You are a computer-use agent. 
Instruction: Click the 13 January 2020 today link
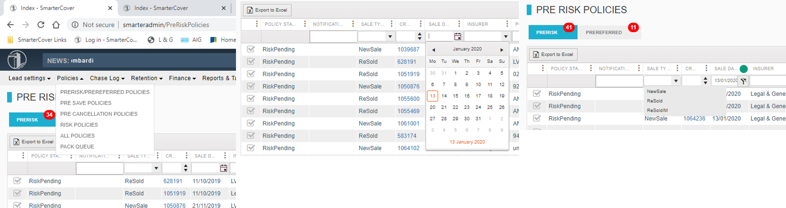click(x=467, y=142)
